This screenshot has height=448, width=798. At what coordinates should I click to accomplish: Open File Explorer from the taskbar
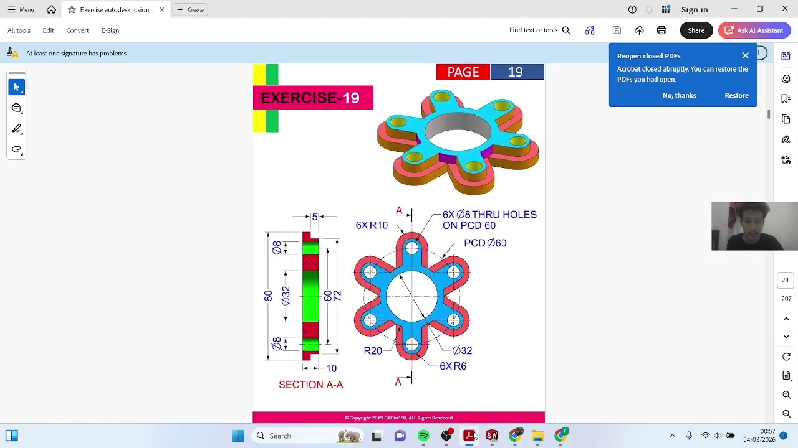tap(537, 436)
